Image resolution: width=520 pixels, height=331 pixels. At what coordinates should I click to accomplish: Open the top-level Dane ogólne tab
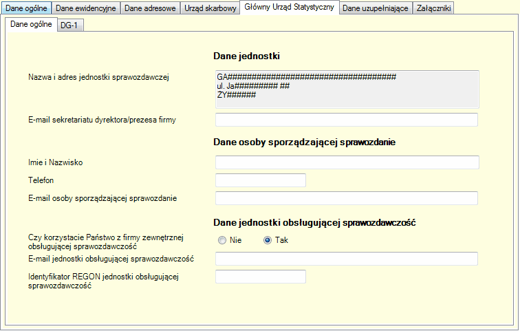pos(27,8)
